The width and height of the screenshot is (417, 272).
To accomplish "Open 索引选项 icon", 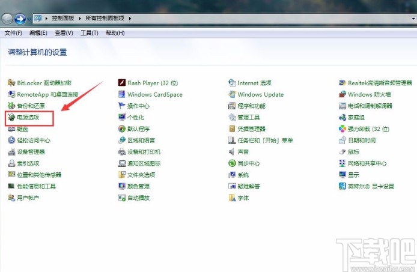I will tap(11, 163).
